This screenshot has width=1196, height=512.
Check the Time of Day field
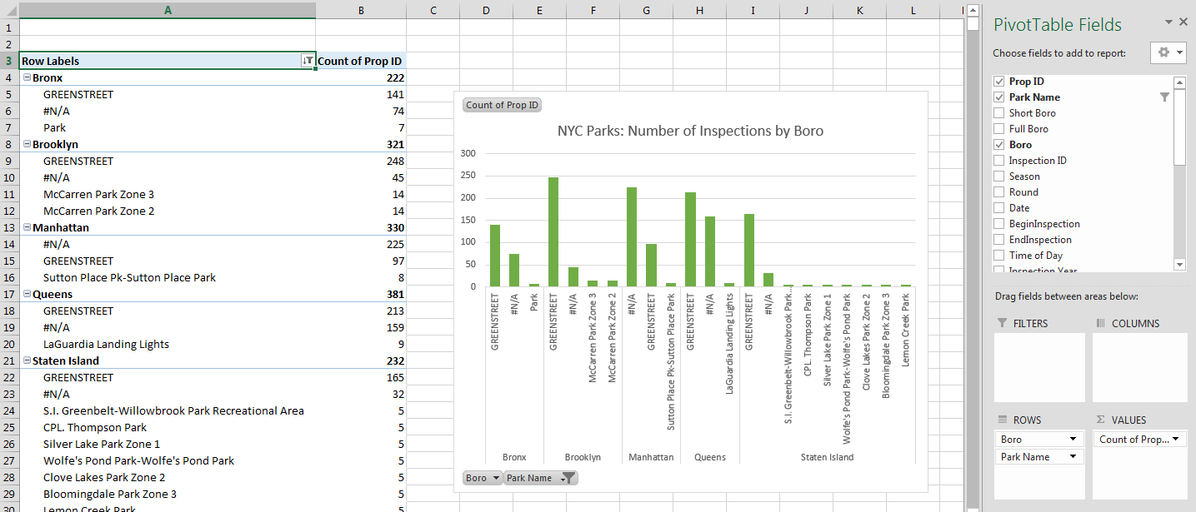pyautogui.click(x=998, y=256)
